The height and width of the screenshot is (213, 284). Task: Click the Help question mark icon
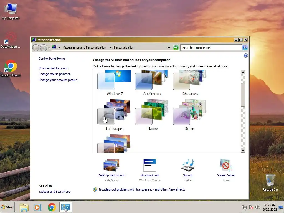(x=245, y=55)
